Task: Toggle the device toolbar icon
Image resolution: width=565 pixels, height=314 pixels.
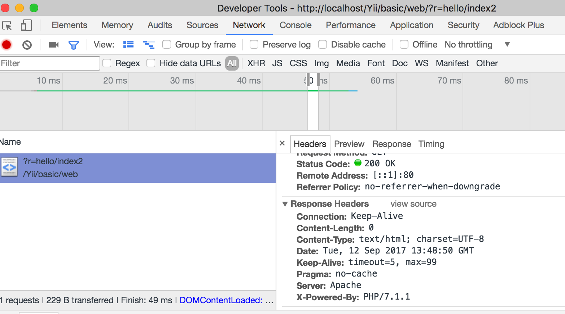Action: [x=26, y=25]
